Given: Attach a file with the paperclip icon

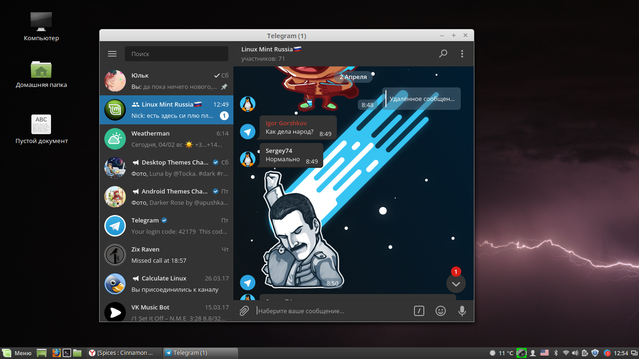Looking at the screenshot, I should (x=244, y=311).
